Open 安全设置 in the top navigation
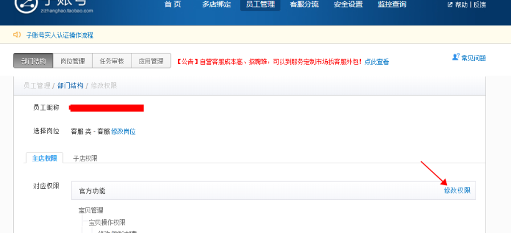Image resolution: width=511 pixels, height=233 pixels. (348, 4)
